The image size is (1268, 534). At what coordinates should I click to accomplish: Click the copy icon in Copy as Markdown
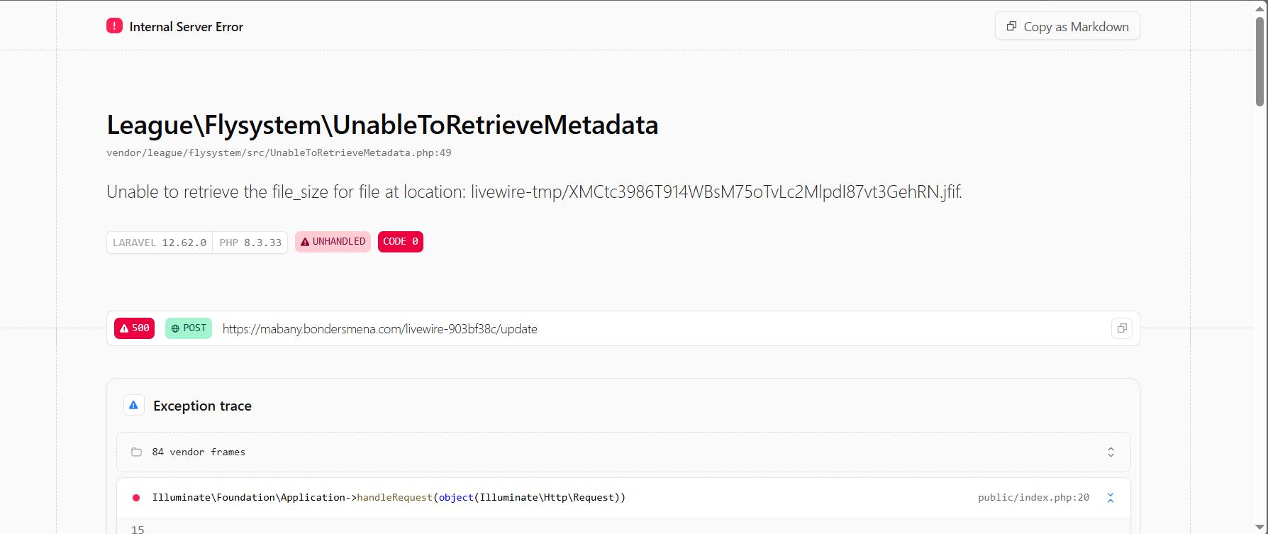pyautogui.click(x=1012, y=26)
